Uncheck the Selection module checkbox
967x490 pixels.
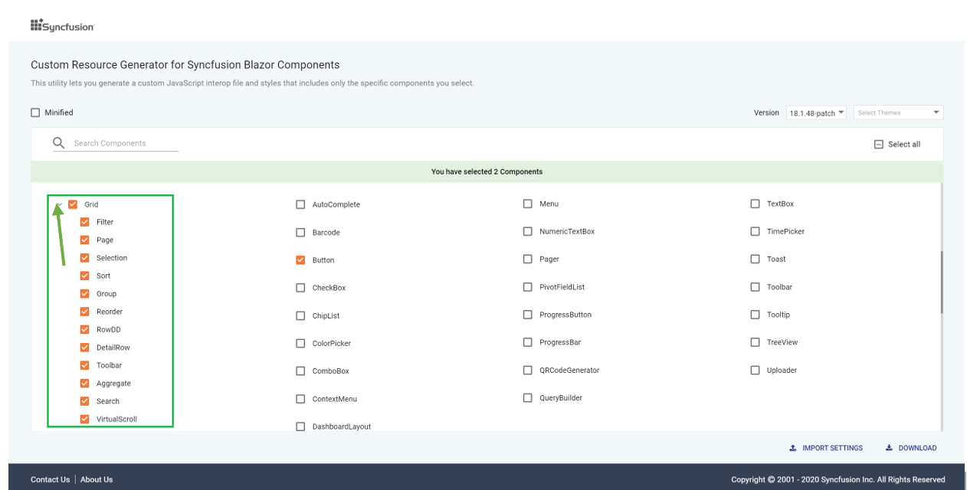[x=85, y=258]
